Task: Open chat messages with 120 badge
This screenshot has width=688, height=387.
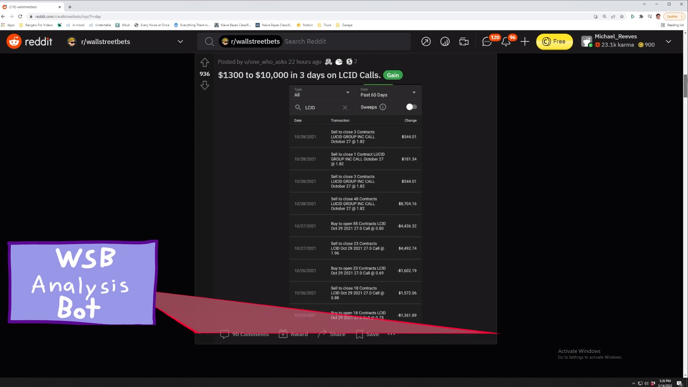Action: 487,42
